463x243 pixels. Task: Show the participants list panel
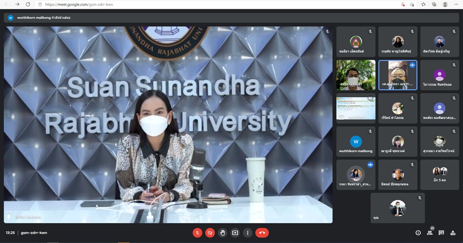[x=430, y=233]
